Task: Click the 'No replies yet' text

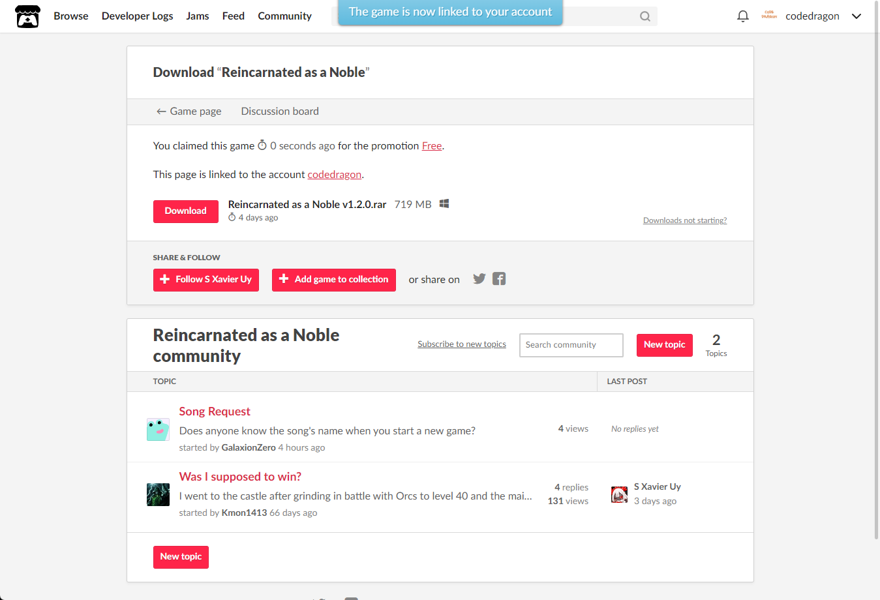Action: 635,429
